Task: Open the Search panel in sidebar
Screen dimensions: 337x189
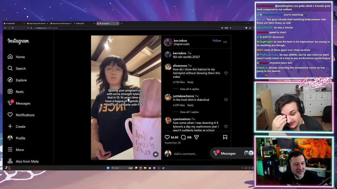Action: (x=17, y=69)
